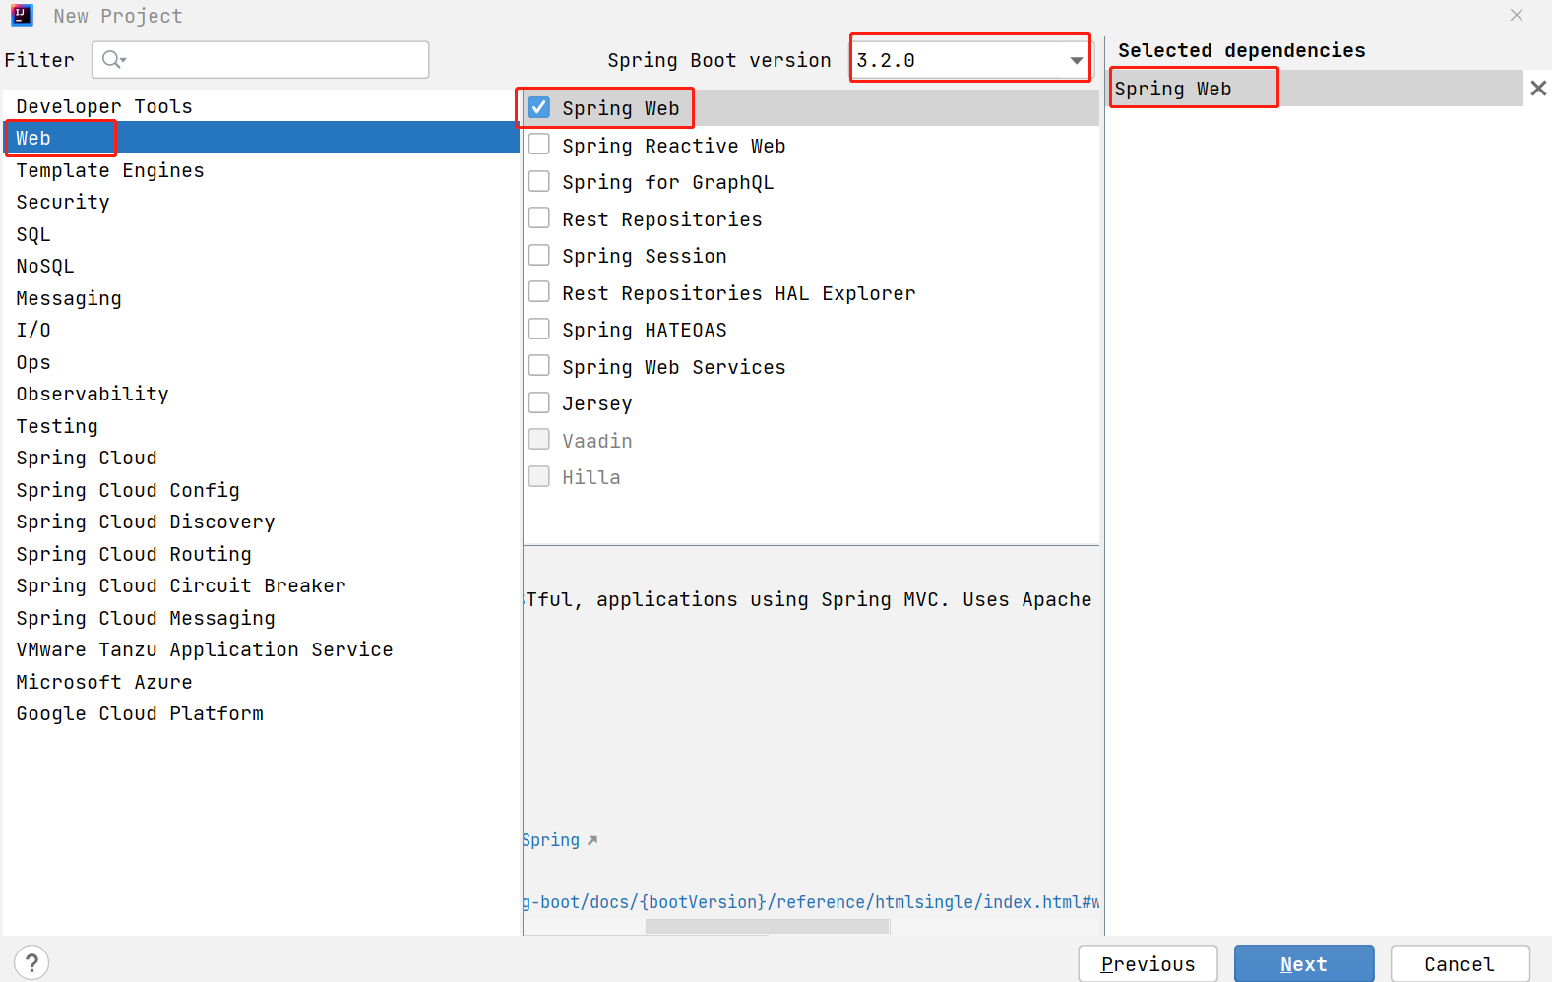Close the New Project dialog
The image size is (1552, 982).
1517,15
